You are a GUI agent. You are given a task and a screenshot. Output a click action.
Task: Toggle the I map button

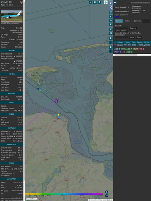click(111, 42)
